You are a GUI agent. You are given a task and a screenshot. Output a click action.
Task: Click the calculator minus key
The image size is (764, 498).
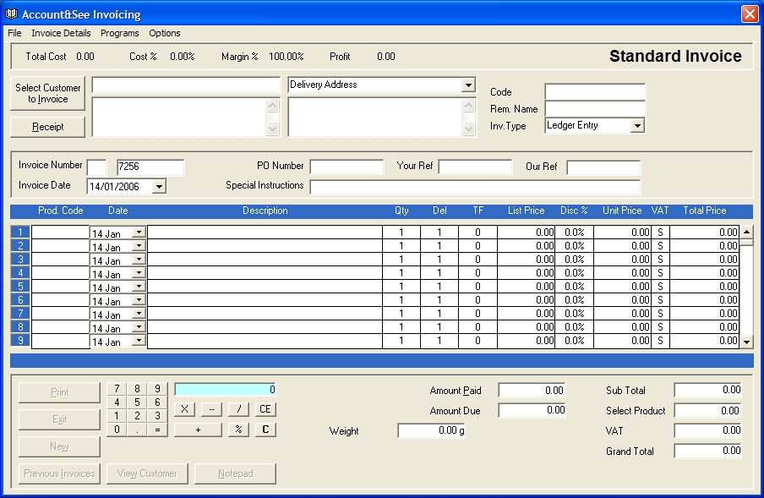point(211,409)
